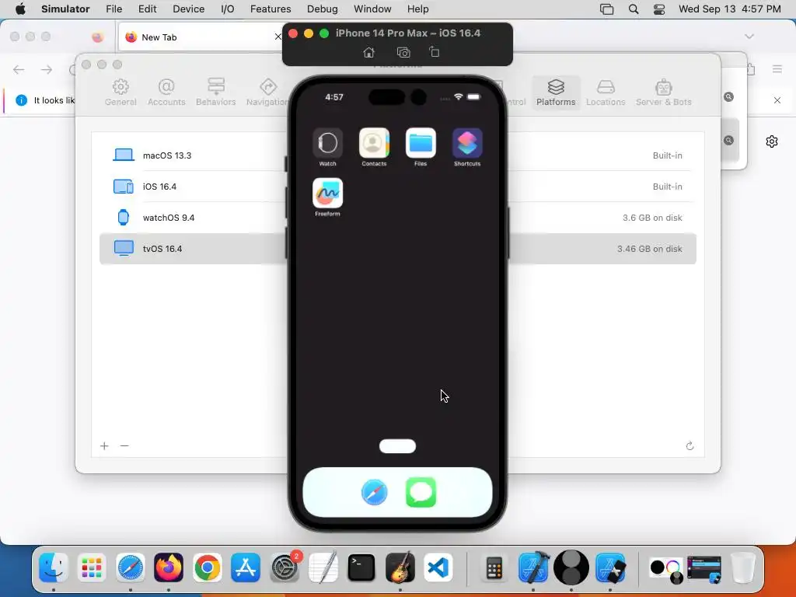Open the Help menu
Screen dimensions: 796x597
(x=417, y=9)
